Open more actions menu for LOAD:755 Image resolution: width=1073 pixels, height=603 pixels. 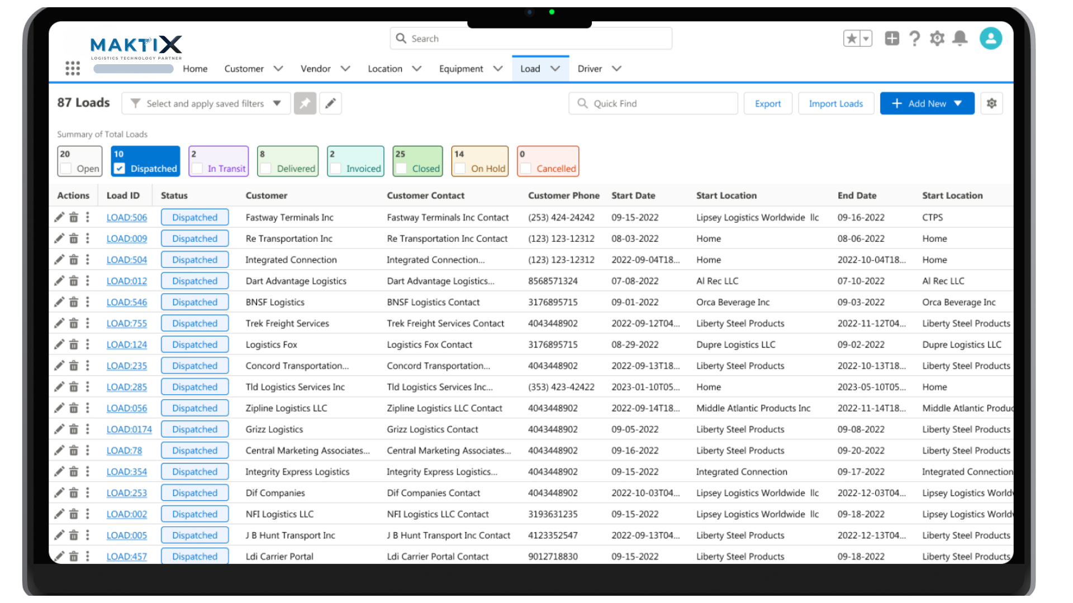click(88, 323)
